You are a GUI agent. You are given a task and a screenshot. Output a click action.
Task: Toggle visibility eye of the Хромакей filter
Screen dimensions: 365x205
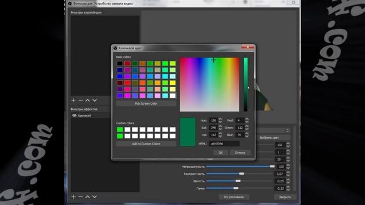[x=74, y=115]
